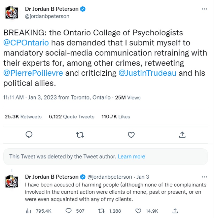The image size is (214, 218).
Task: Open the @PierrePoilievre mention link
Action: pos(33,73)
